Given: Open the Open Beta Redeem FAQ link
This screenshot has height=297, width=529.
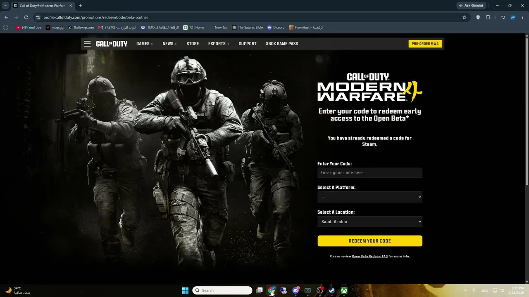Looking at the screenshot, I should [370, 257].
